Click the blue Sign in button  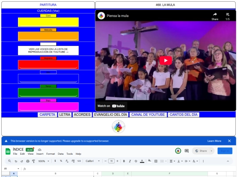pyautogui.click(x=225, y=151)
